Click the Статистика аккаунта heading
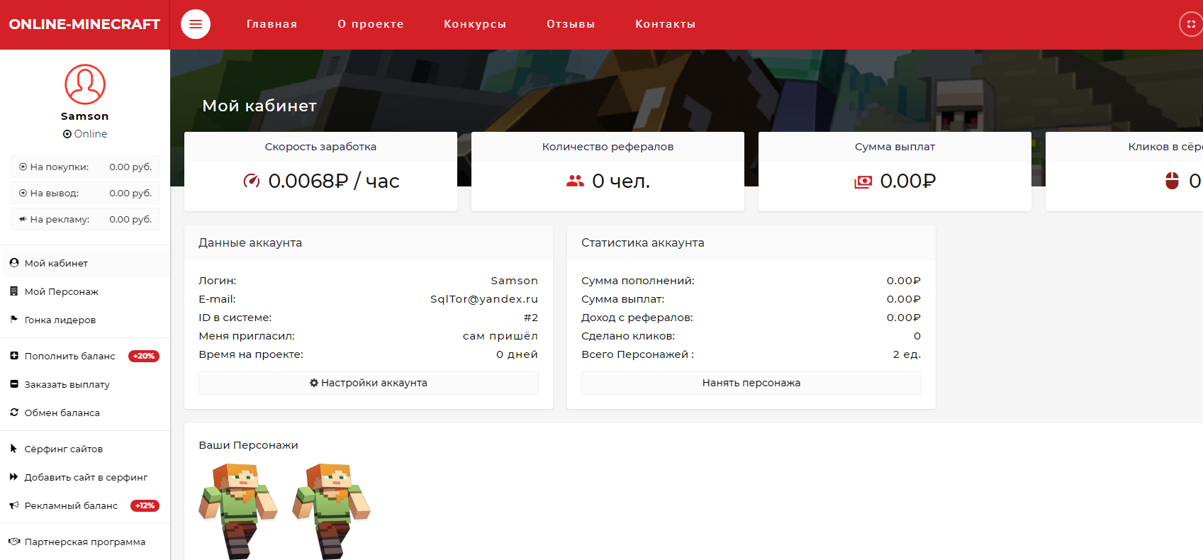Viewport: 1203px width, 560px height. pyautogui.click(x=643, y=242)
